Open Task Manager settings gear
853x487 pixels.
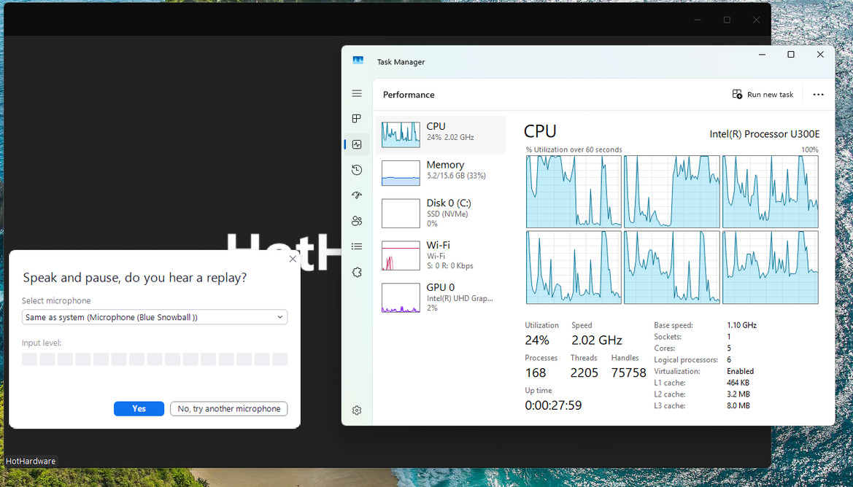(357, 410)
